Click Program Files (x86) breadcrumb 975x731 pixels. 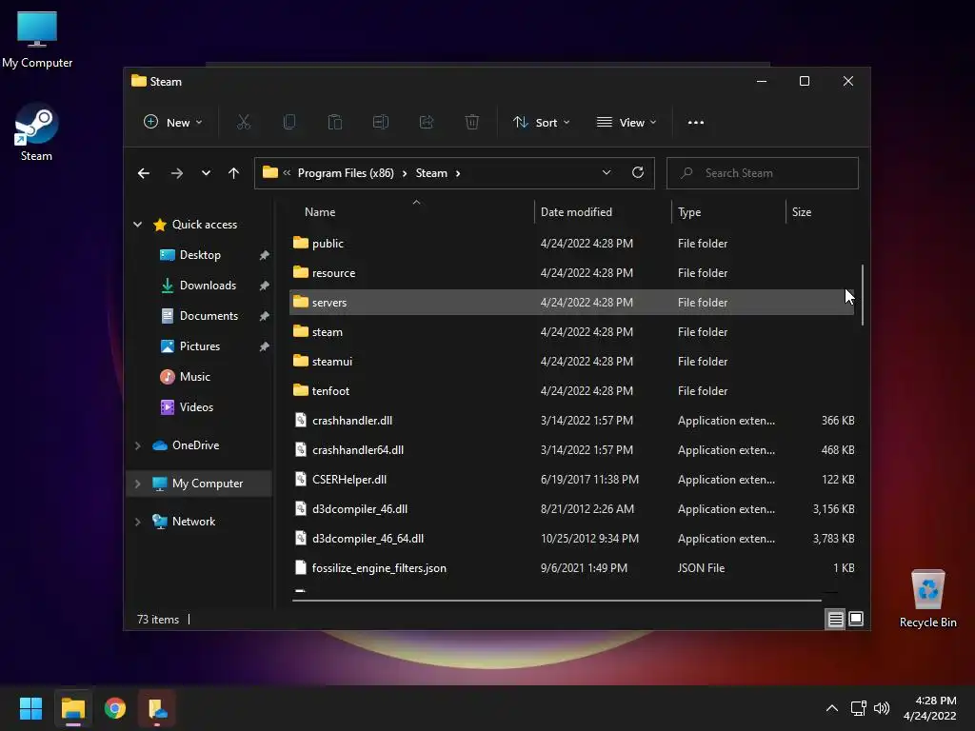point(346,173)
